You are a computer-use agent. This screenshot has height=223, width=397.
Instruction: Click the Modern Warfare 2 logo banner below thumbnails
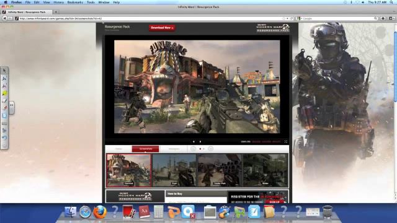[135, 196]
